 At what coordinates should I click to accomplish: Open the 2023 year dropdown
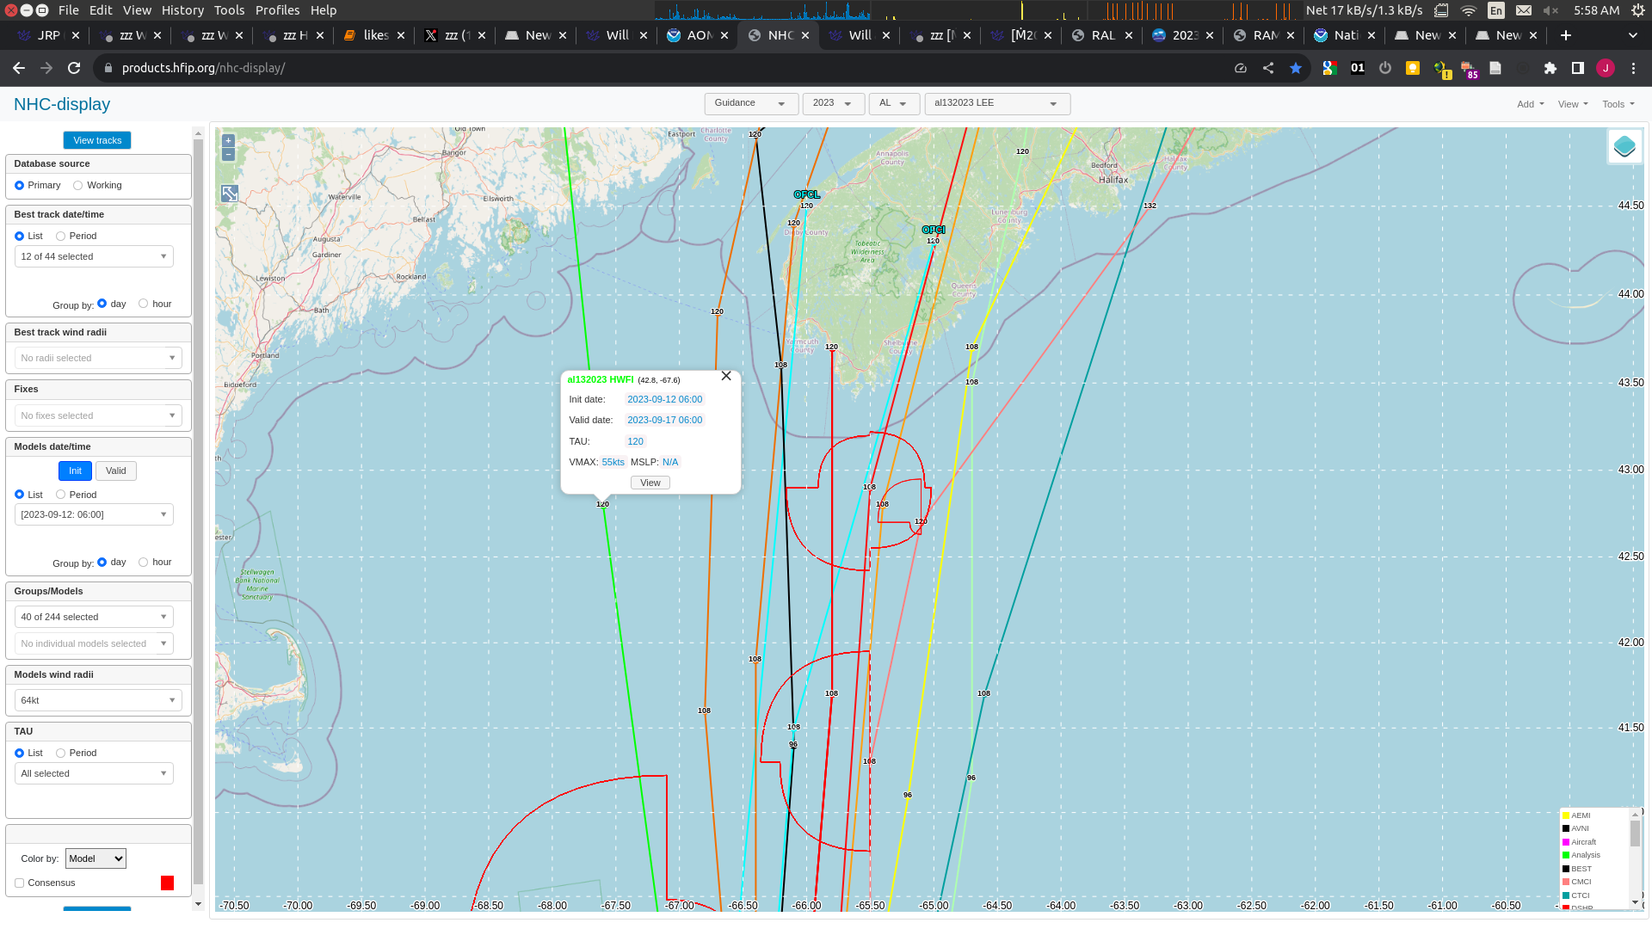coord(833,103)
